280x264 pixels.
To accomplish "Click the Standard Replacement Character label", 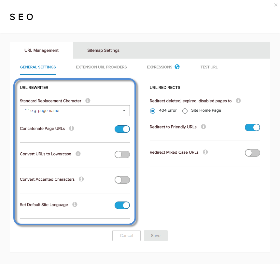I will click(50, 101).
